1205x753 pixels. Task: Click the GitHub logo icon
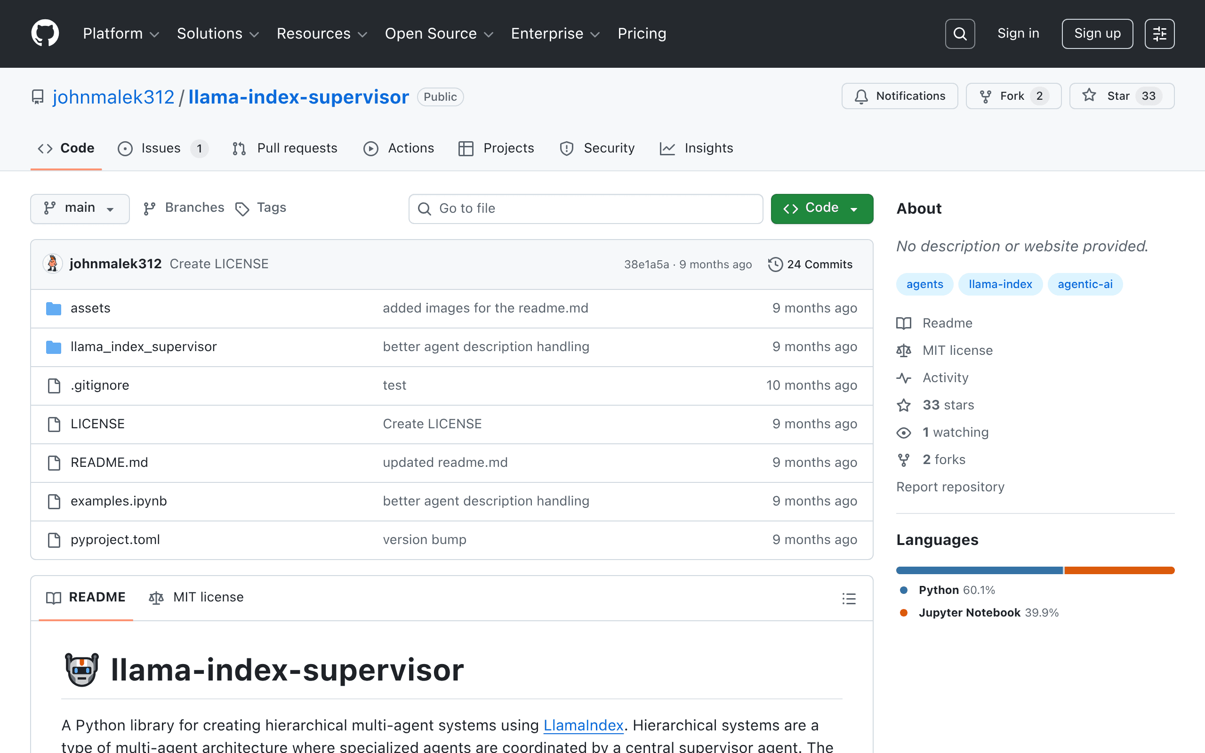[45, 33]
